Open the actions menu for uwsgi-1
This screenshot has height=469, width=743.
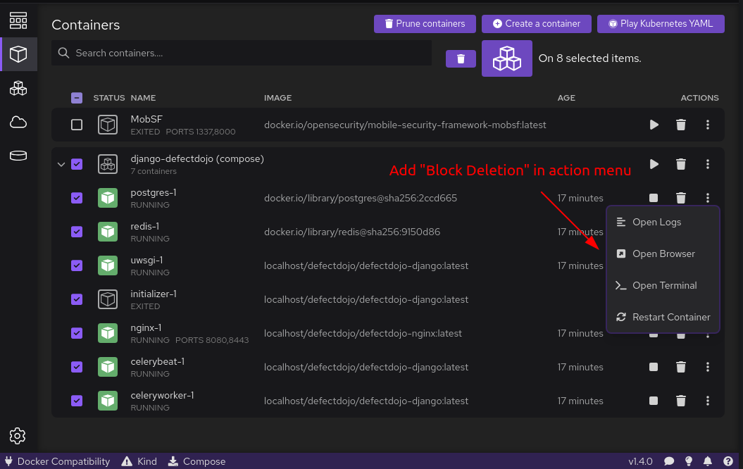click(708, 265)
